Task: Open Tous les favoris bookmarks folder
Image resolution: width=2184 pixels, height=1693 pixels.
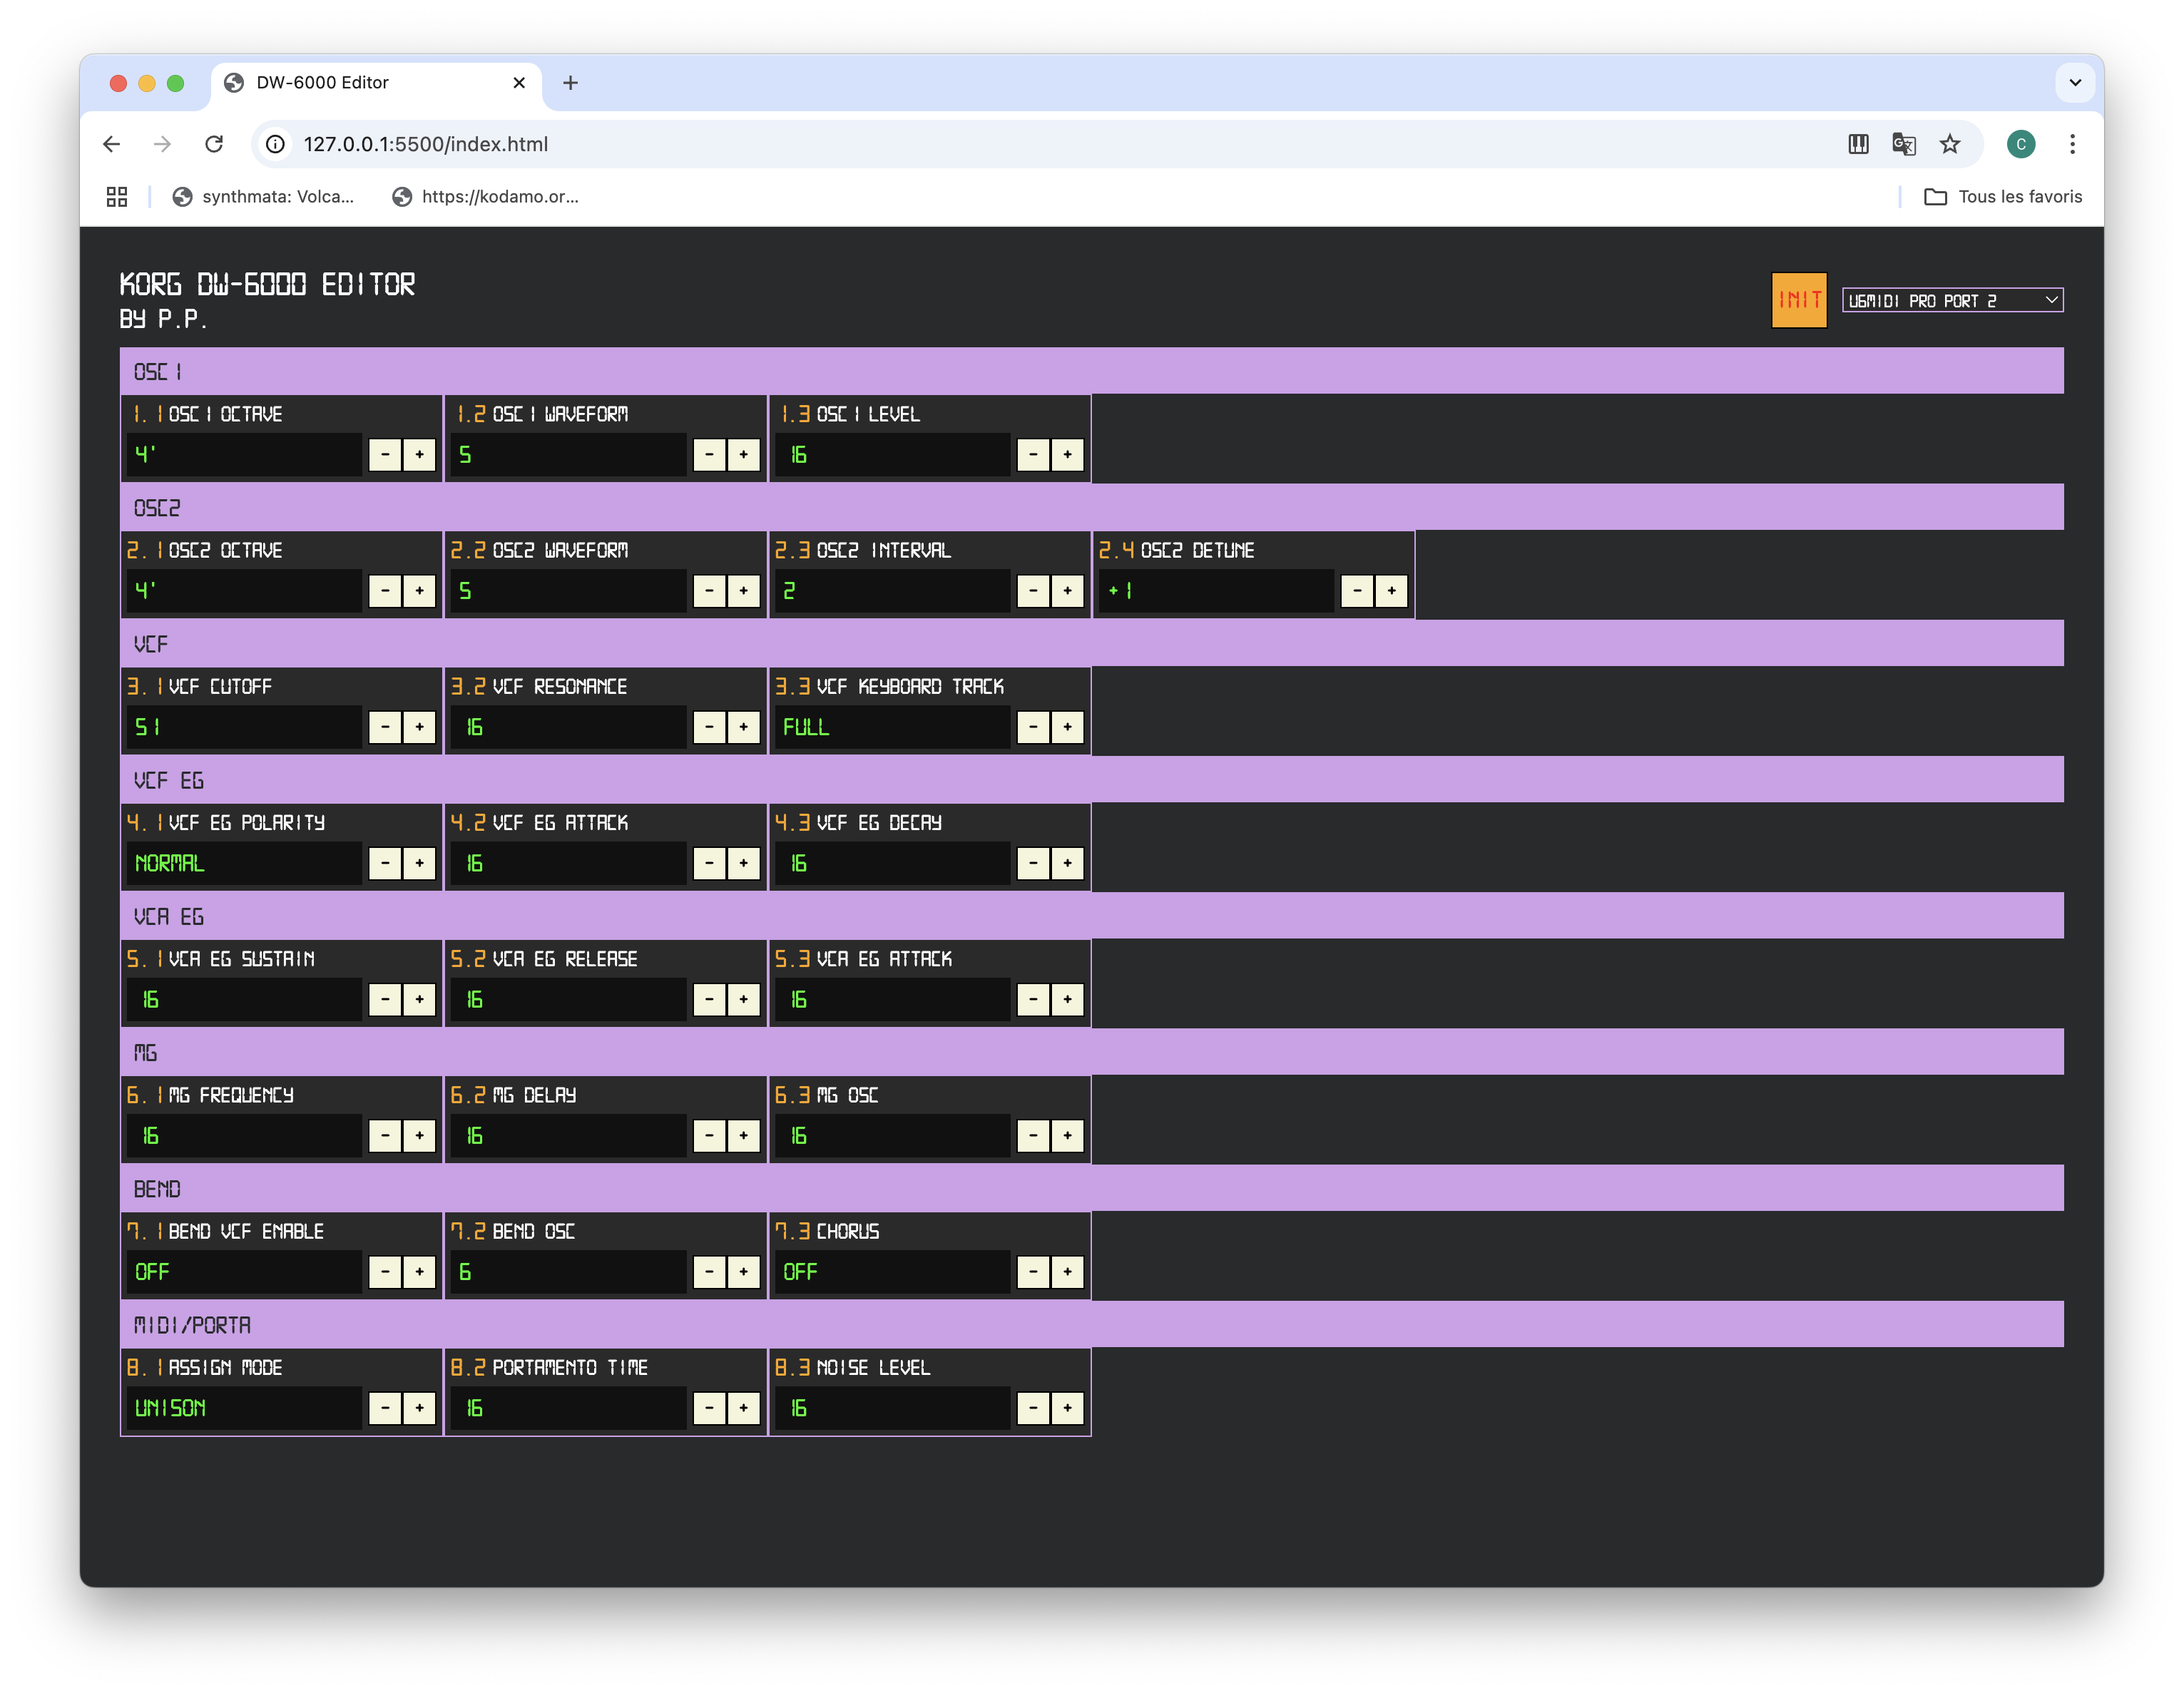Action: (2003, 197)
